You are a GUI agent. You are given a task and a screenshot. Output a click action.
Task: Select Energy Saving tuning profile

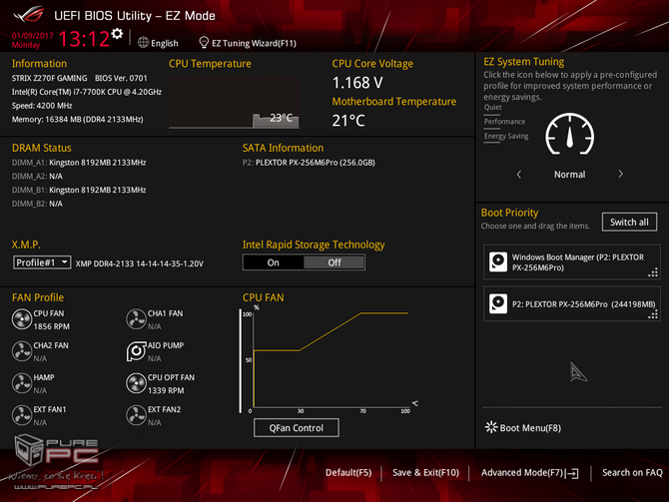(x=506, y=136)
